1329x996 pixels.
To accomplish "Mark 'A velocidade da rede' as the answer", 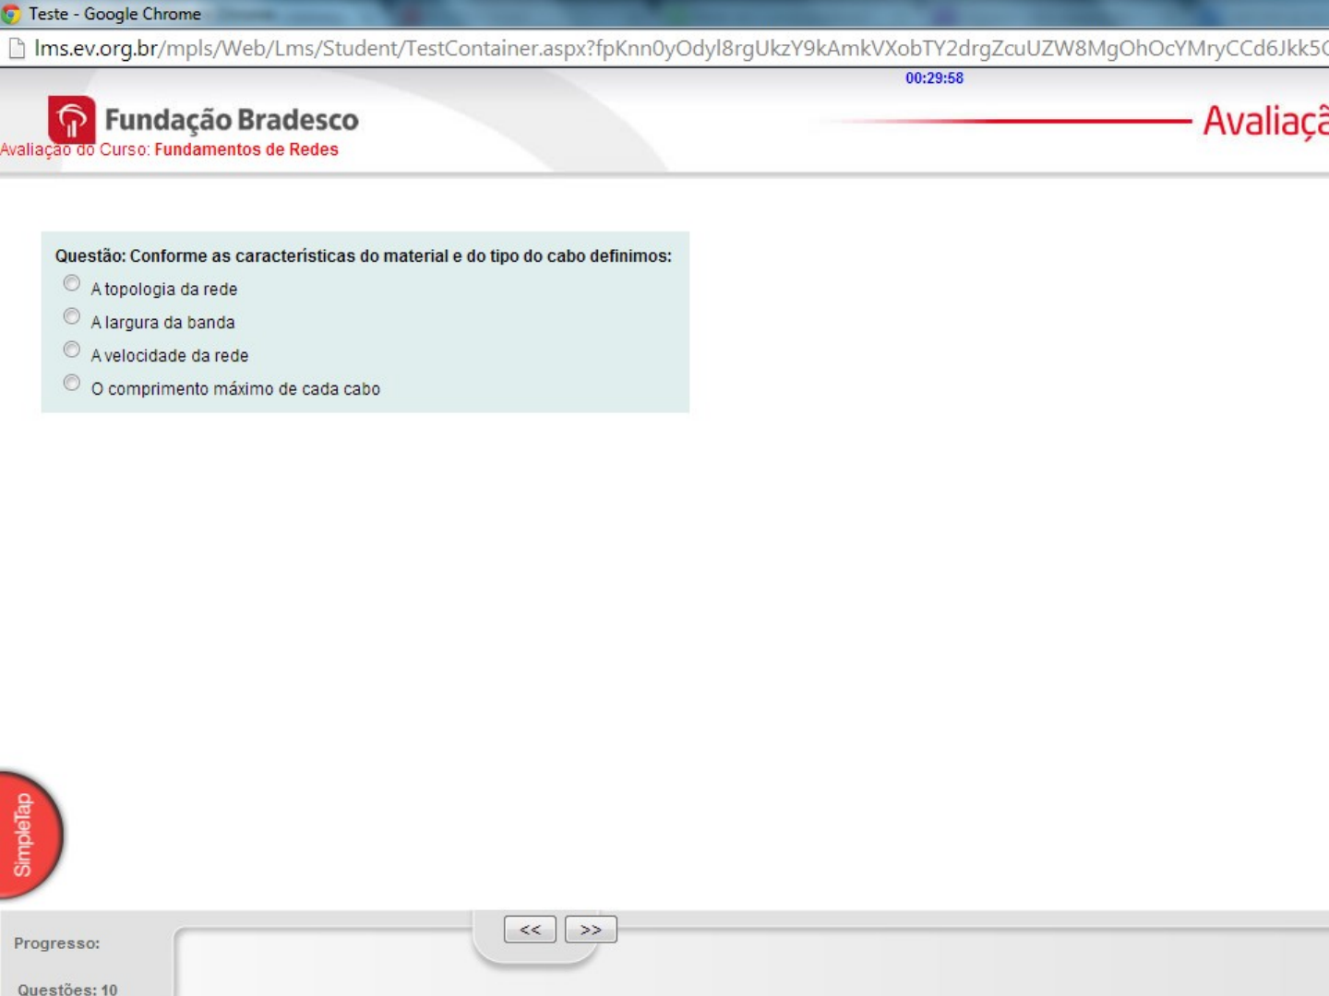I will point(72,350).
